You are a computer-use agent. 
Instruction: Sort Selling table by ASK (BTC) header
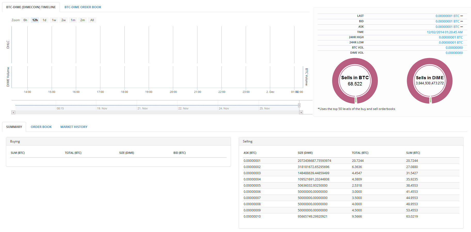click(250, 153)
